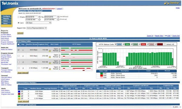Viewport: 182px width, 109px height.
Task: Check the 2.50 Mbps HTTP status row checkbox
Action: 19,68
